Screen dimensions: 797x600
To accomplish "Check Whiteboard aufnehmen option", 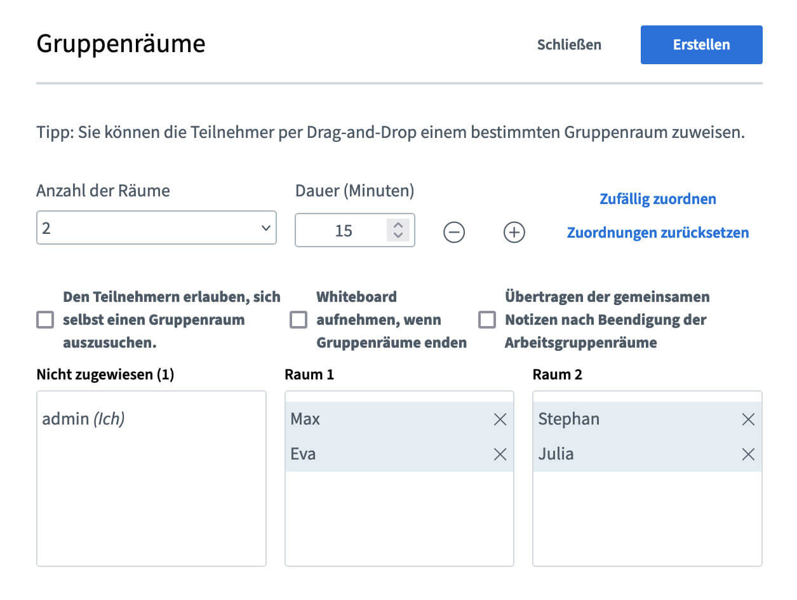I will 298,320.
